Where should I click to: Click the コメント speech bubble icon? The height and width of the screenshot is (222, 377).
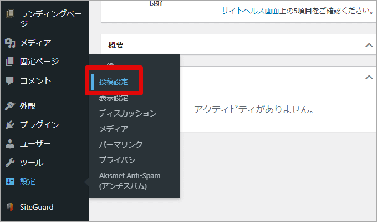coord(10,81)
